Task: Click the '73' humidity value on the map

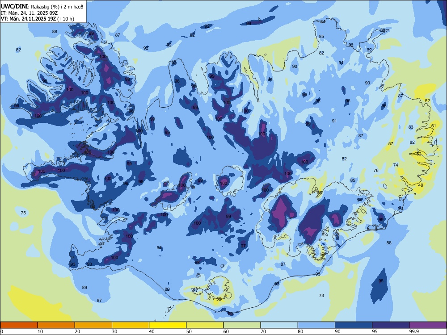Action: pos(321,295)
